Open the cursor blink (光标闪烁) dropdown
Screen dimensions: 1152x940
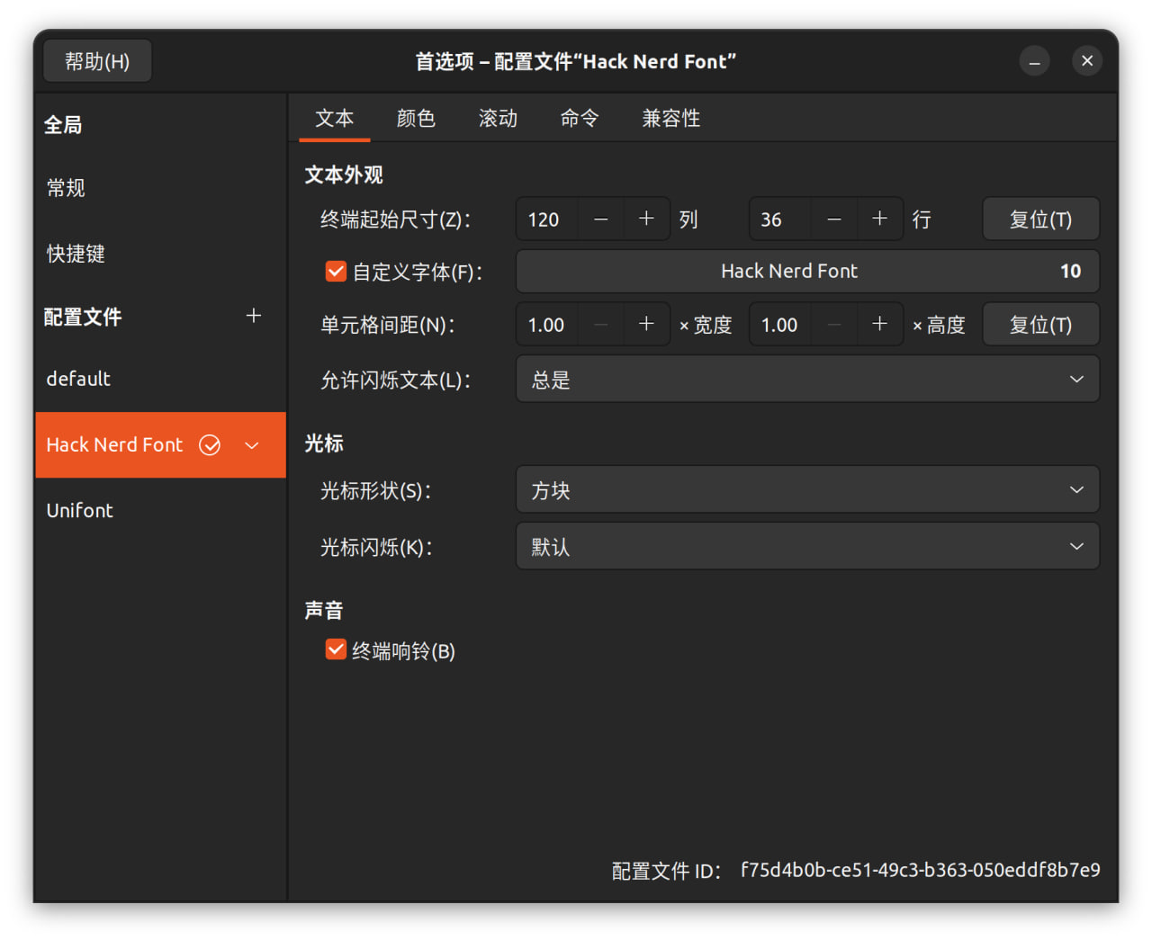806,547
